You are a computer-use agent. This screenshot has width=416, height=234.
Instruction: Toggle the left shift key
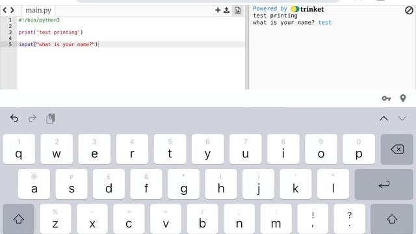[x=19, y=219]
